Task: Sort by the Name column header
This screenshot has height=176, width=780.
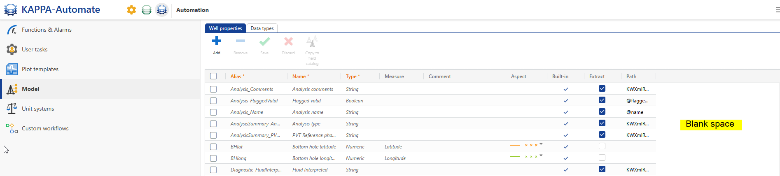Action: point(301,76)
